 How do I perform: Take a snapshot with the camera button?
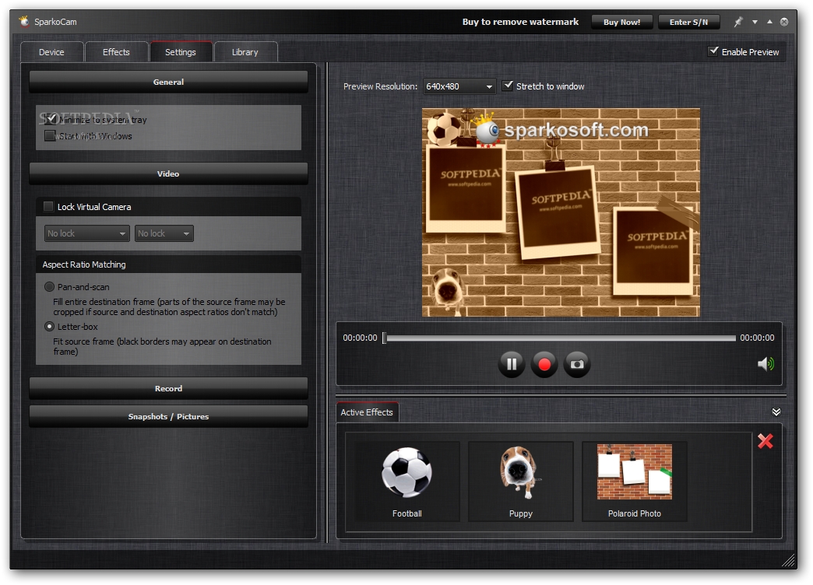tap(576, 364)
